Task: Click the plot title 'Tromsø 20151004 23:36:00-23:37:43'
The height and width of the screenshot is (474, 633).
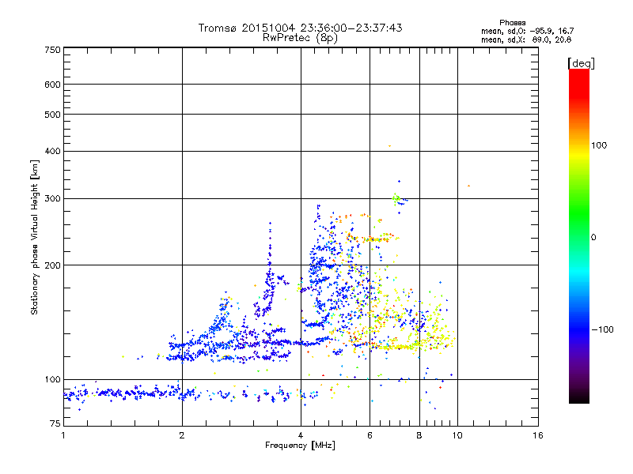Action: pyautogui.click(x=300, y=28)
